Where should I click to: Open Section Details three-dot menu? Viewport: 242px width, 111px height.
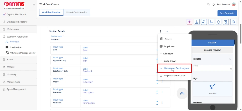coord(161,31)
